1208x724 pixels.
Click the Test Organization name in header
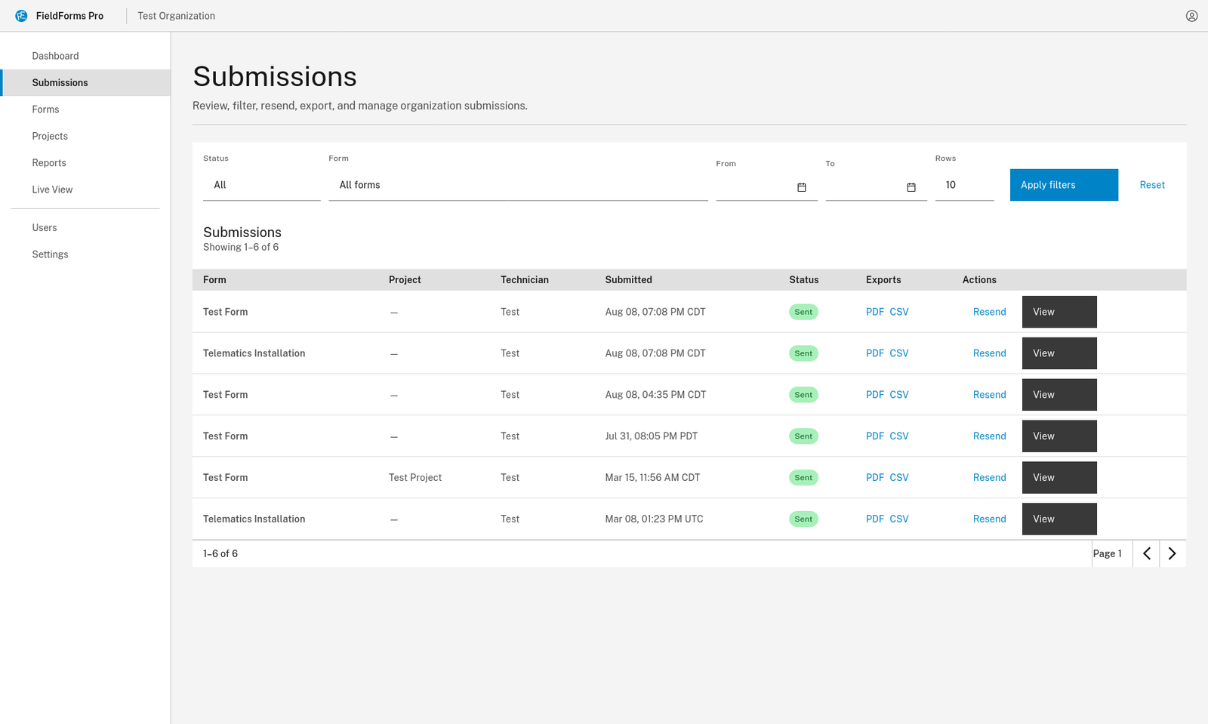(x=176, y=16)
